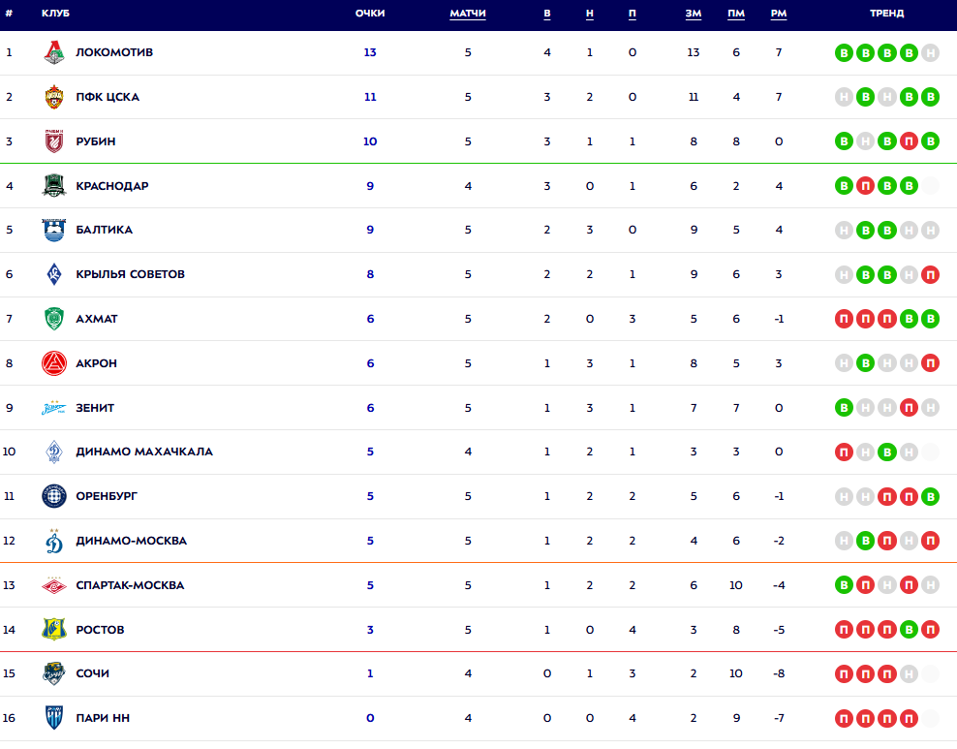Click the Rostov club crest
This screenshot has height=749, width=957.
[x=54, y=630]
